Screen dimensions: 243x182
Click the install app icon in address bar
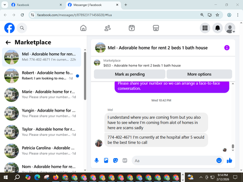(x=209, y=15)
